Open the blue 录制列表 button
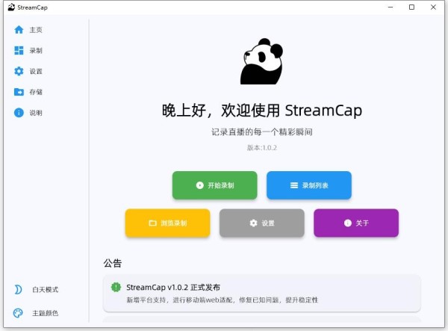 point(309,185)
